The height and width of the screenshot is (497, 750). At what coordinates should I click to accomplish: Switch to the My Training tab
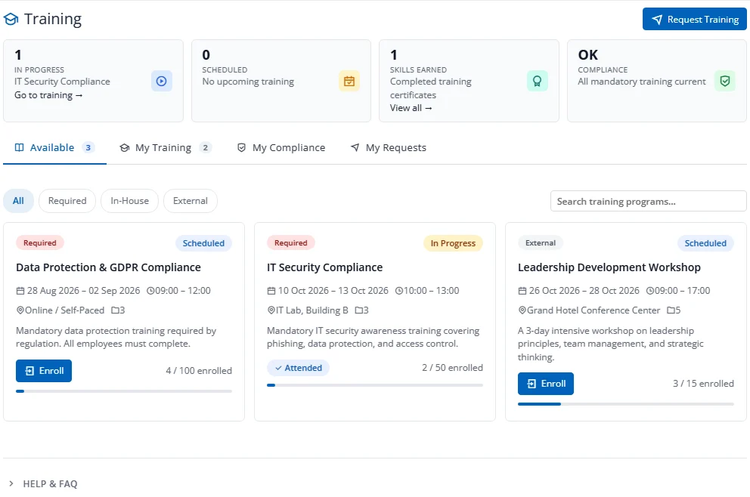point(165,148)
